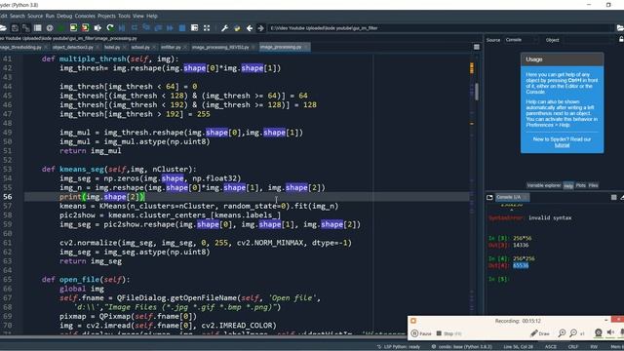Stop the screen recording
The image size is (624, 351).
point(448,333)
